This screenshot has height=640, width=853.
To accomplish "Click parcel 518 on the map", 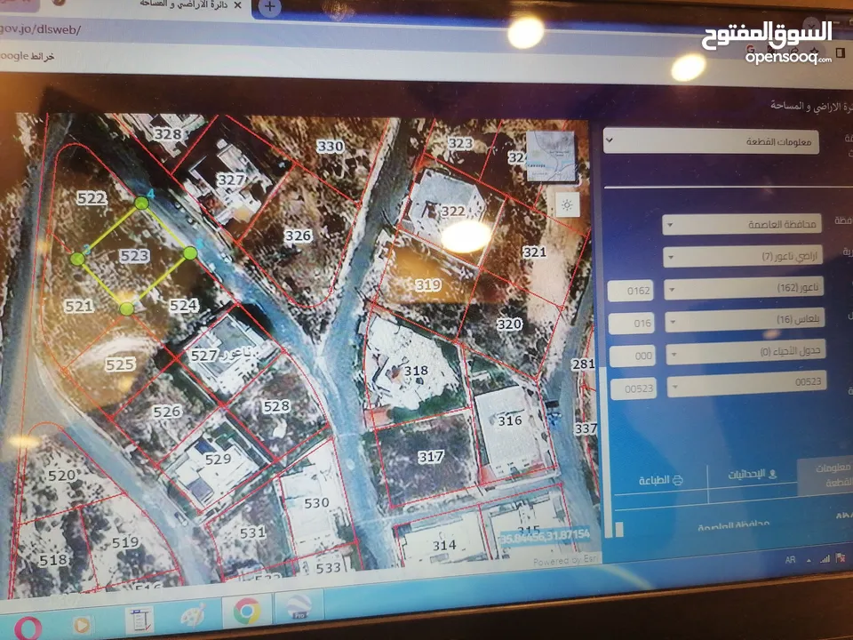I will pyautogui.click(x=53, y=560).
